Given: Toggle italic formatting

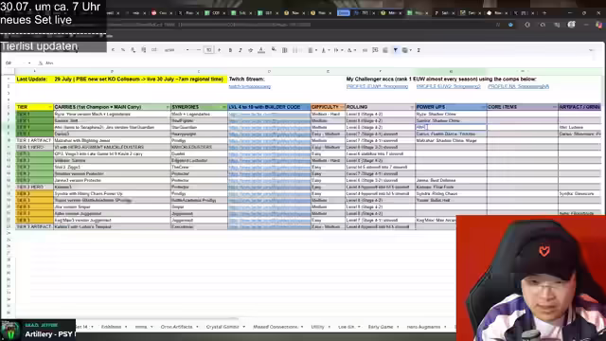Looking at the screenshot, I should point(240,50).
